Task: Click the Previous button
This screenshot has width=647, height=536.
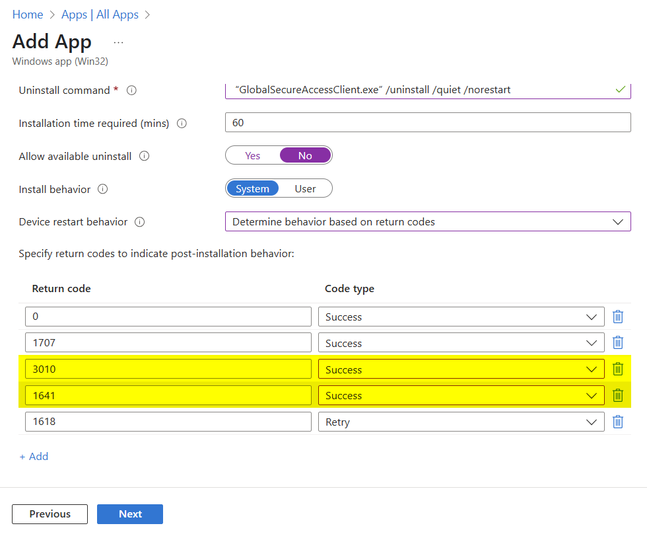Action: click(x=50, y=514)
